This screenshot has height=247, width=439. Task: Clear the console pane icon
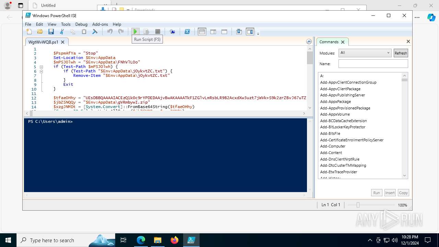95,32
